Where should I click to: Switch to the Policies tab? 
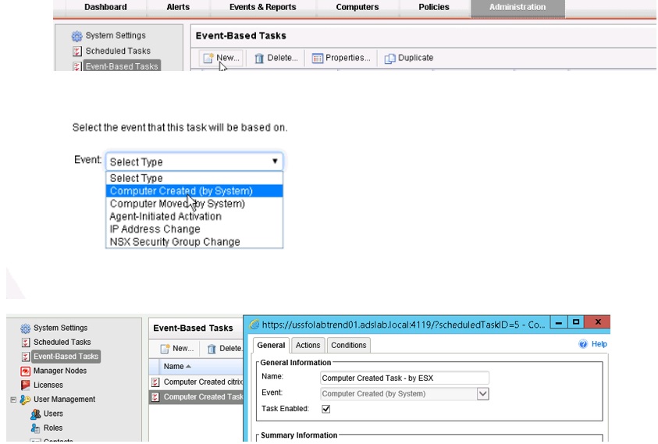[x=433, y=8]
